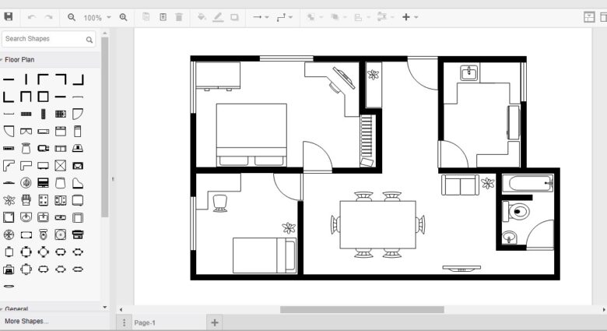Image resolution: width=607 pixels, height=331 pixels.
Task: Click the left arrow of the horizontal scrollbar
Action: tap(121, 310)
